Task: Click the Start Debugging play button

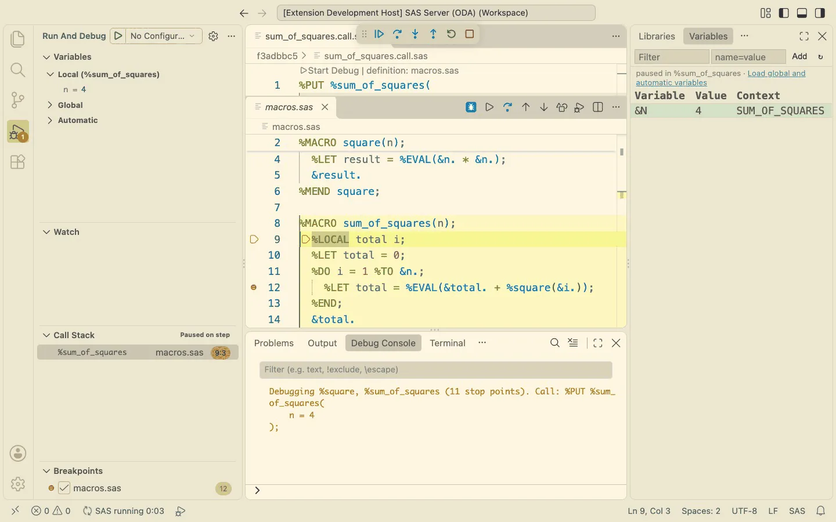Action: click(x=118, y=36)
